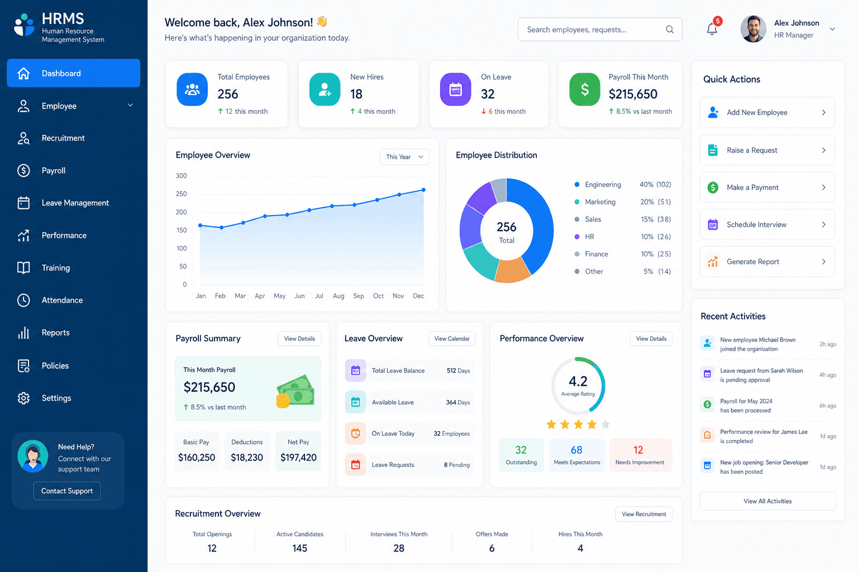Click chevron beside Generate Report
This screenshot has width=858, height=572.
click(x=823, y=261)
